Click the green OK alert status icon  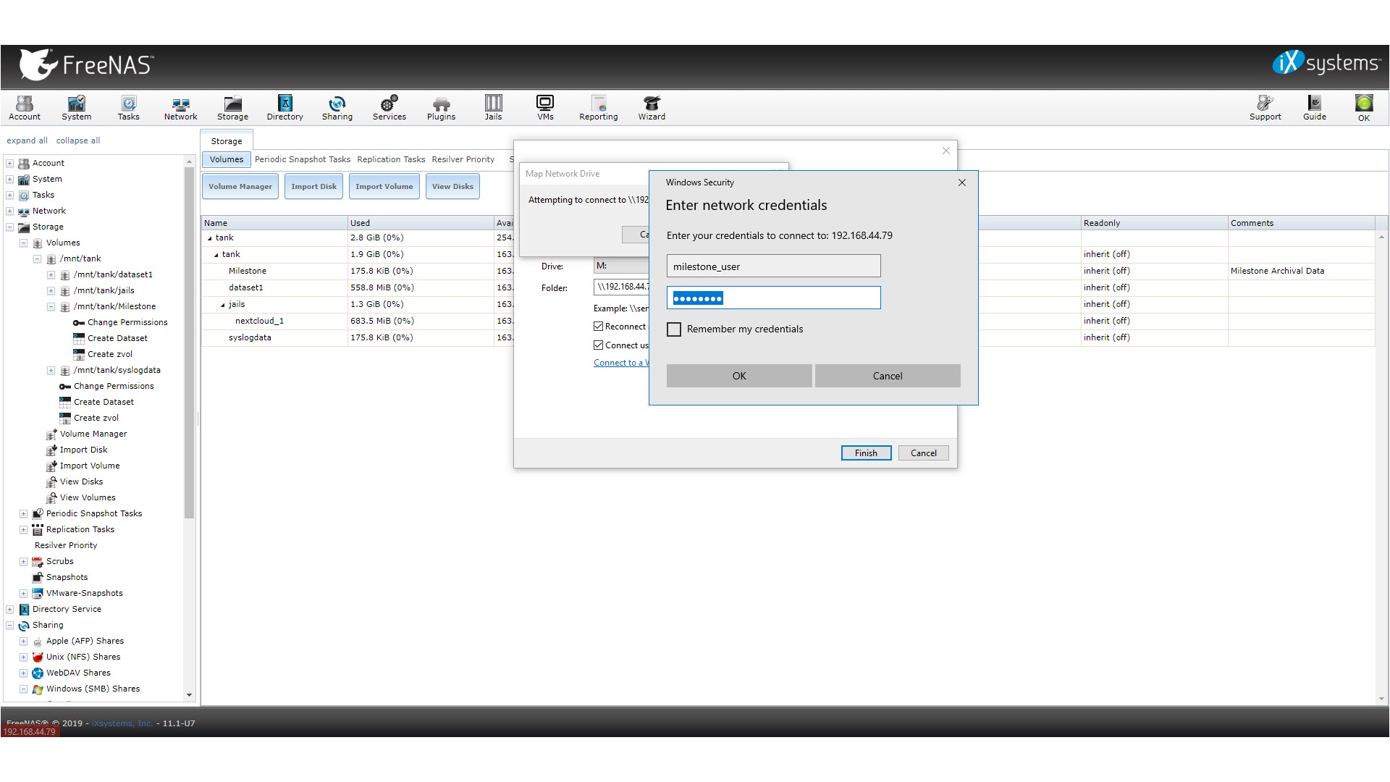pos(1364,107)
